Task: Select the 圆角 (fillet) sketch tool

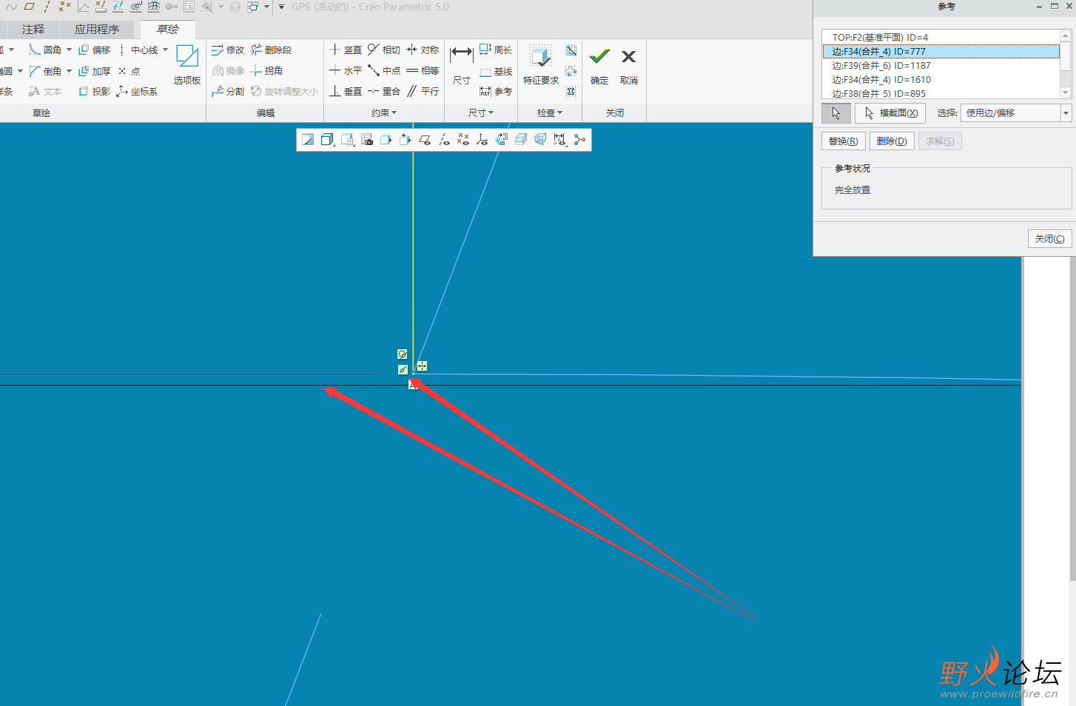Action: [x=45, y=50]
